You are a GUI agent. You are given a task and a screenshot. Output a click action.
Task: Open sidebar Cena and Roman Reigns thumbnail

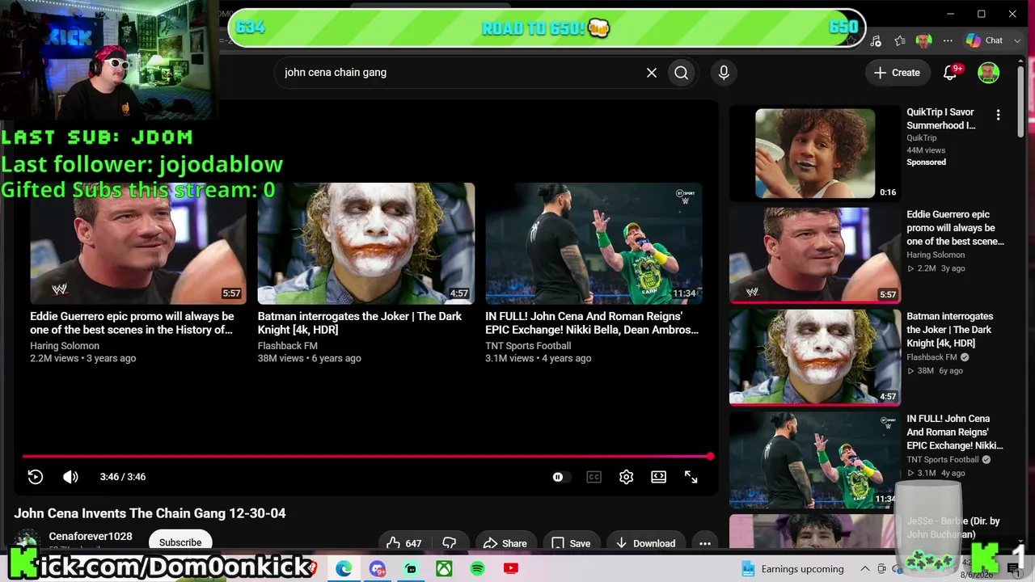point(815,459)
